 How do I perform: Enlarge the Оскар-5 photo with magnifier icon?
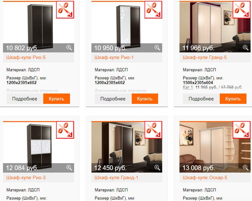pyautogui.click(x=245, y=167)
